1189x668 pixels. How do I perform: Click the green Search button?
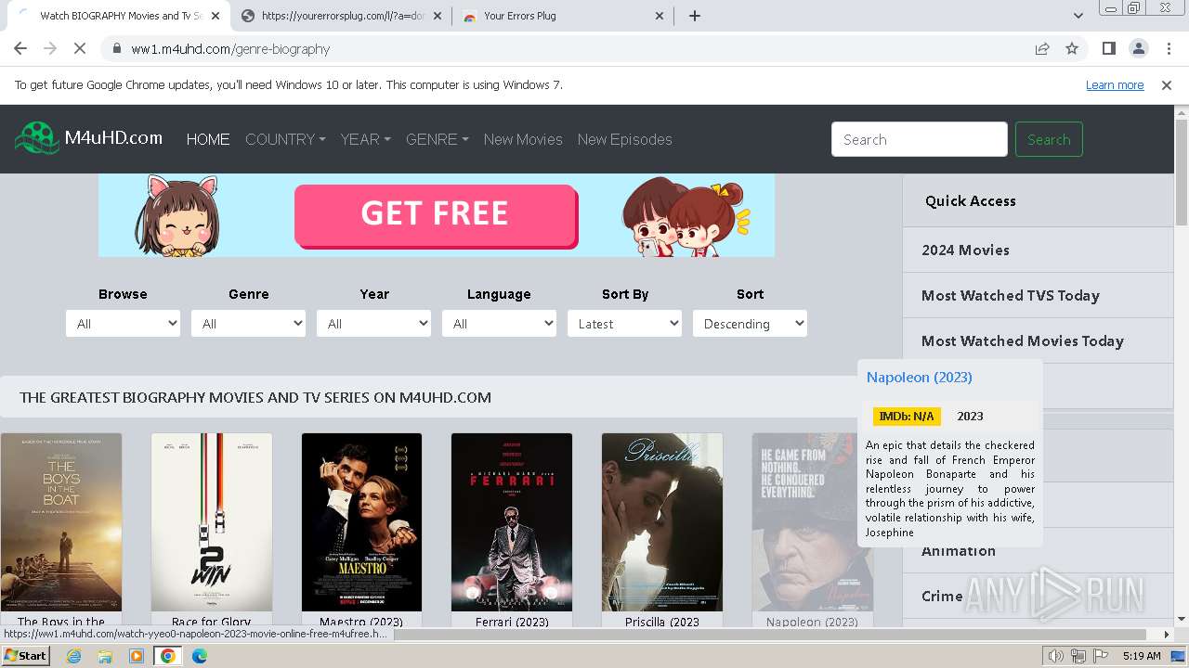click(x=1049, y=139)
